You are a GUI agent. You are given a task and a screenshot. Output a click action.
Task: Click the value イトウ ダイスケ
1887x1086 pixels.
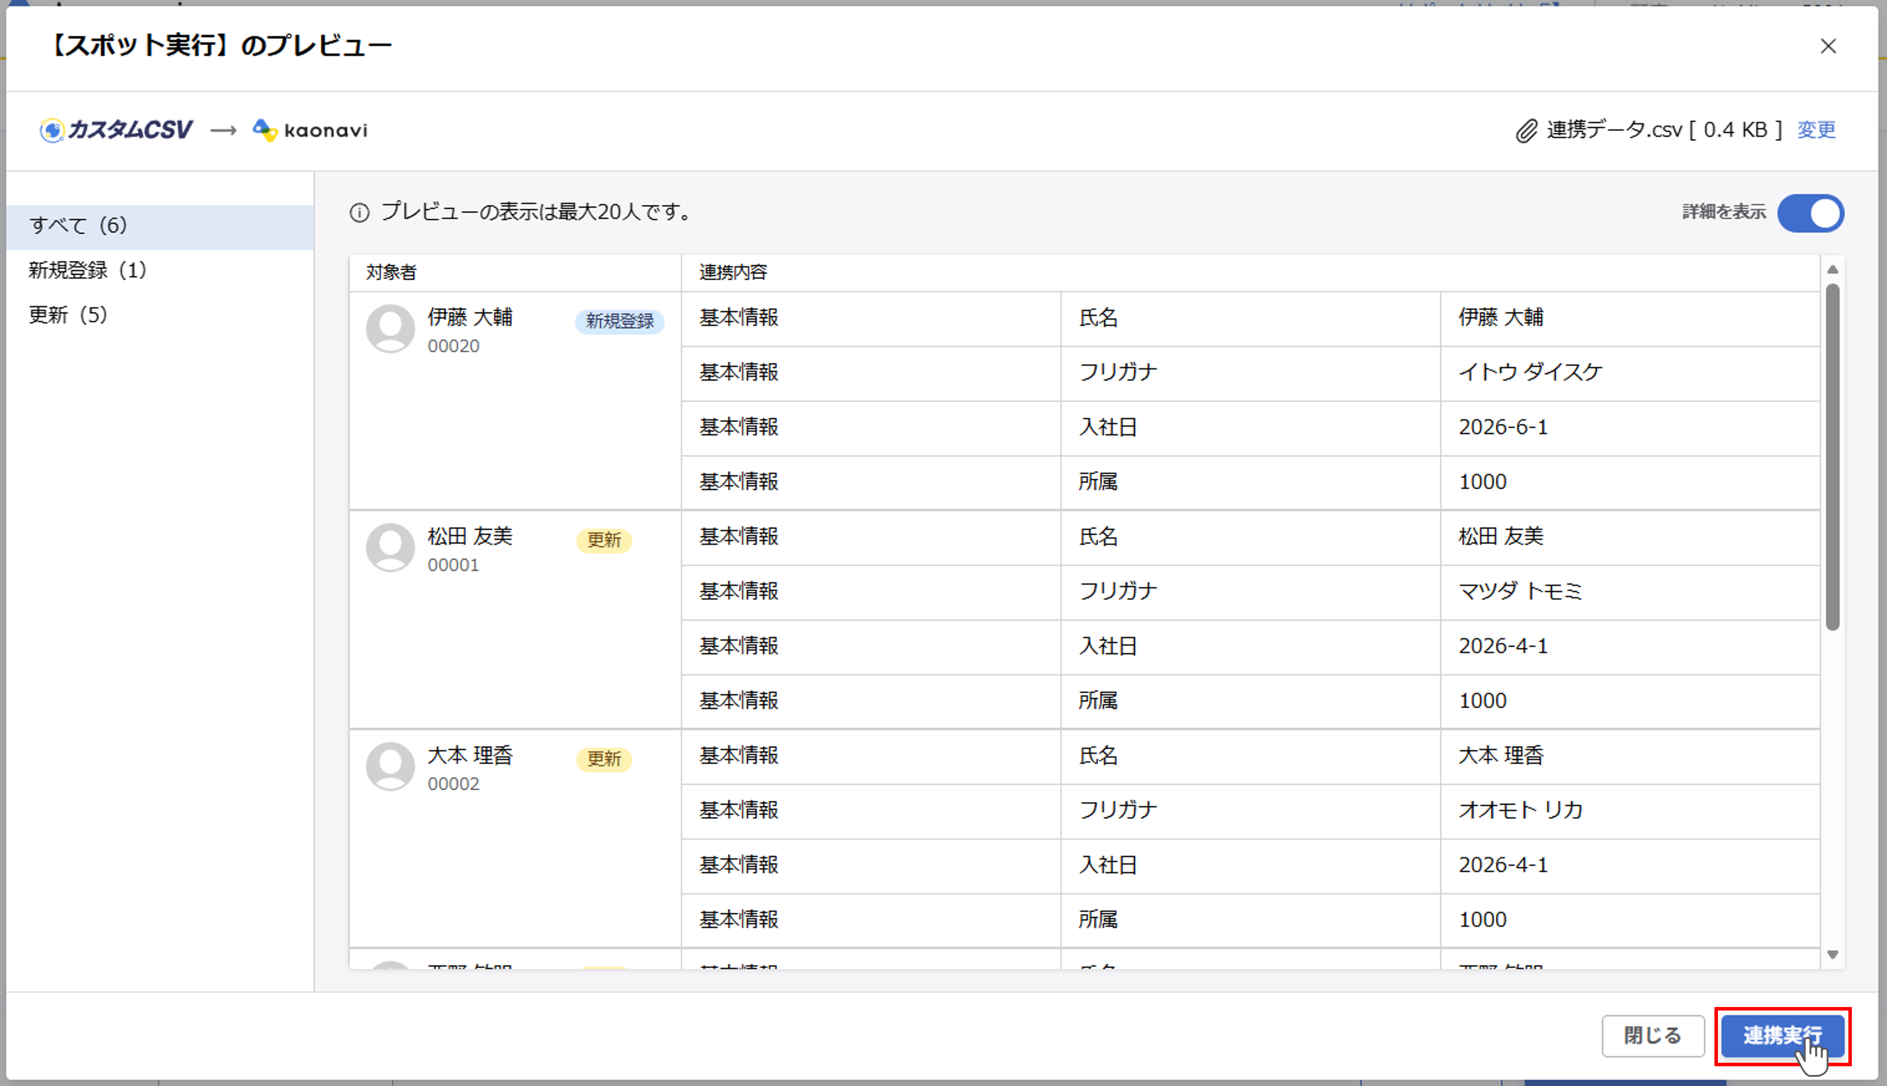(x=1530, y=372)
